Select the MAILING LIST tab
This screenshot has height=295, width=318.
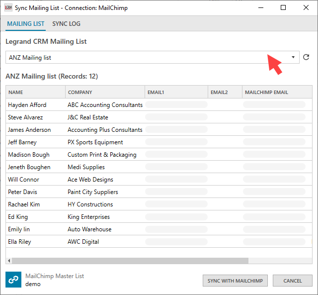coord(25,24)
